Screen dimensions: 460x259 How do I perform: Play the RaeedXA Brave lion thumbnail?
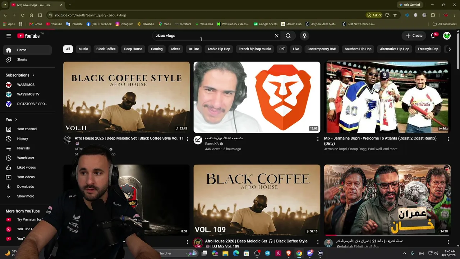[257, 97]
